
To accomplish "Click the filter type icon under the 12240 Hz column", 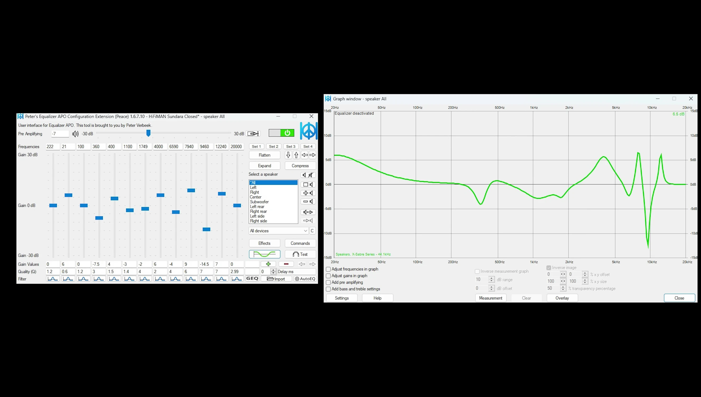I will click(221, 279).
